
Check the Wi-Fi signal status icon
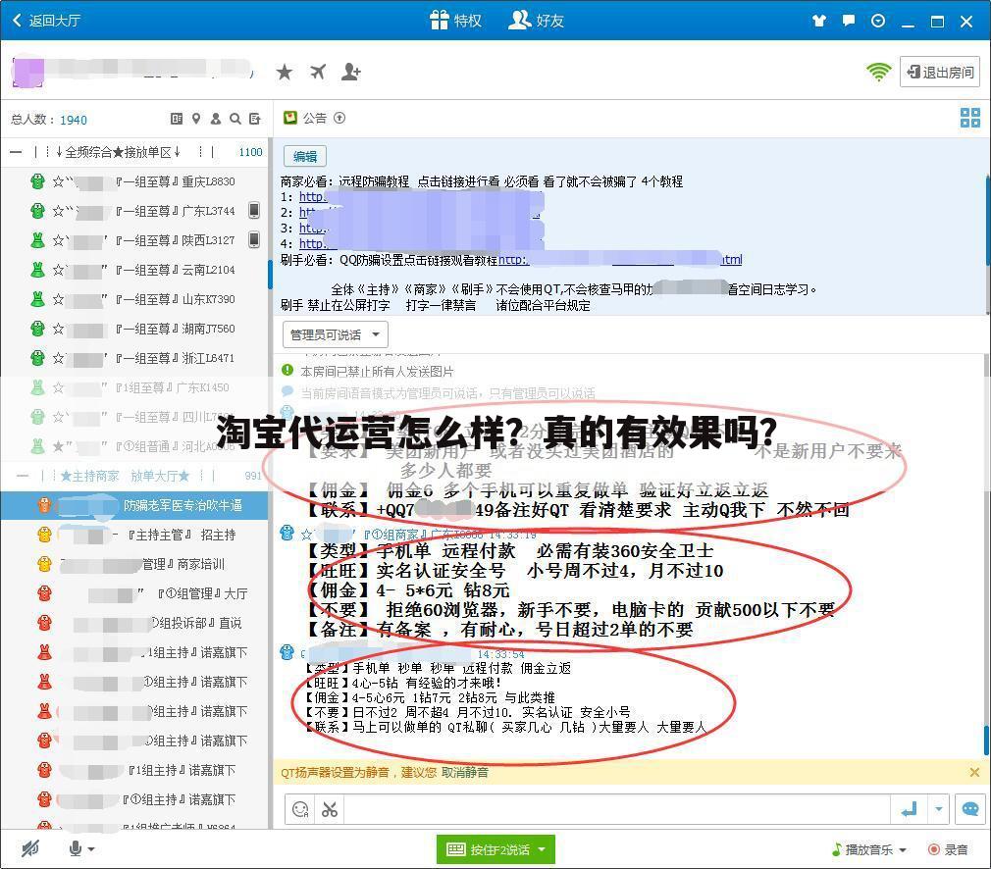click(878, 72)
